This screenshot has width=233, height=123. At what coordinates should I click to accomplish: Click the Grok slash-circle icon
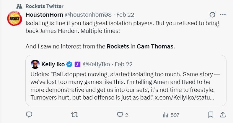(212, 14)
